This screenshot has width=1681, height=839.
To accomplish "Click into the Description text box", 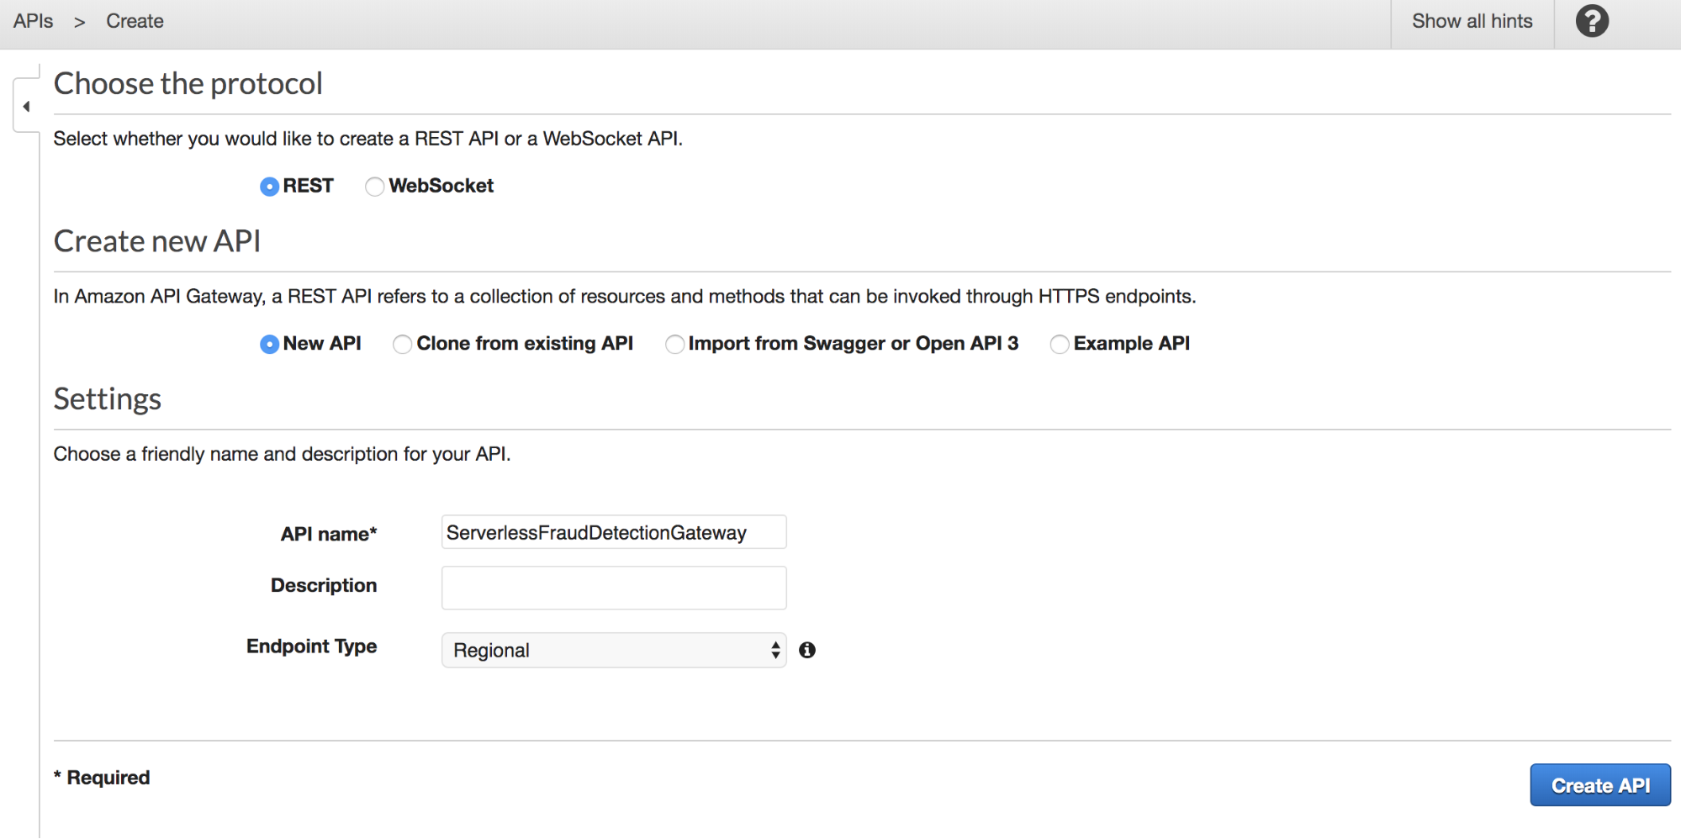I will [x=614, y=588].
